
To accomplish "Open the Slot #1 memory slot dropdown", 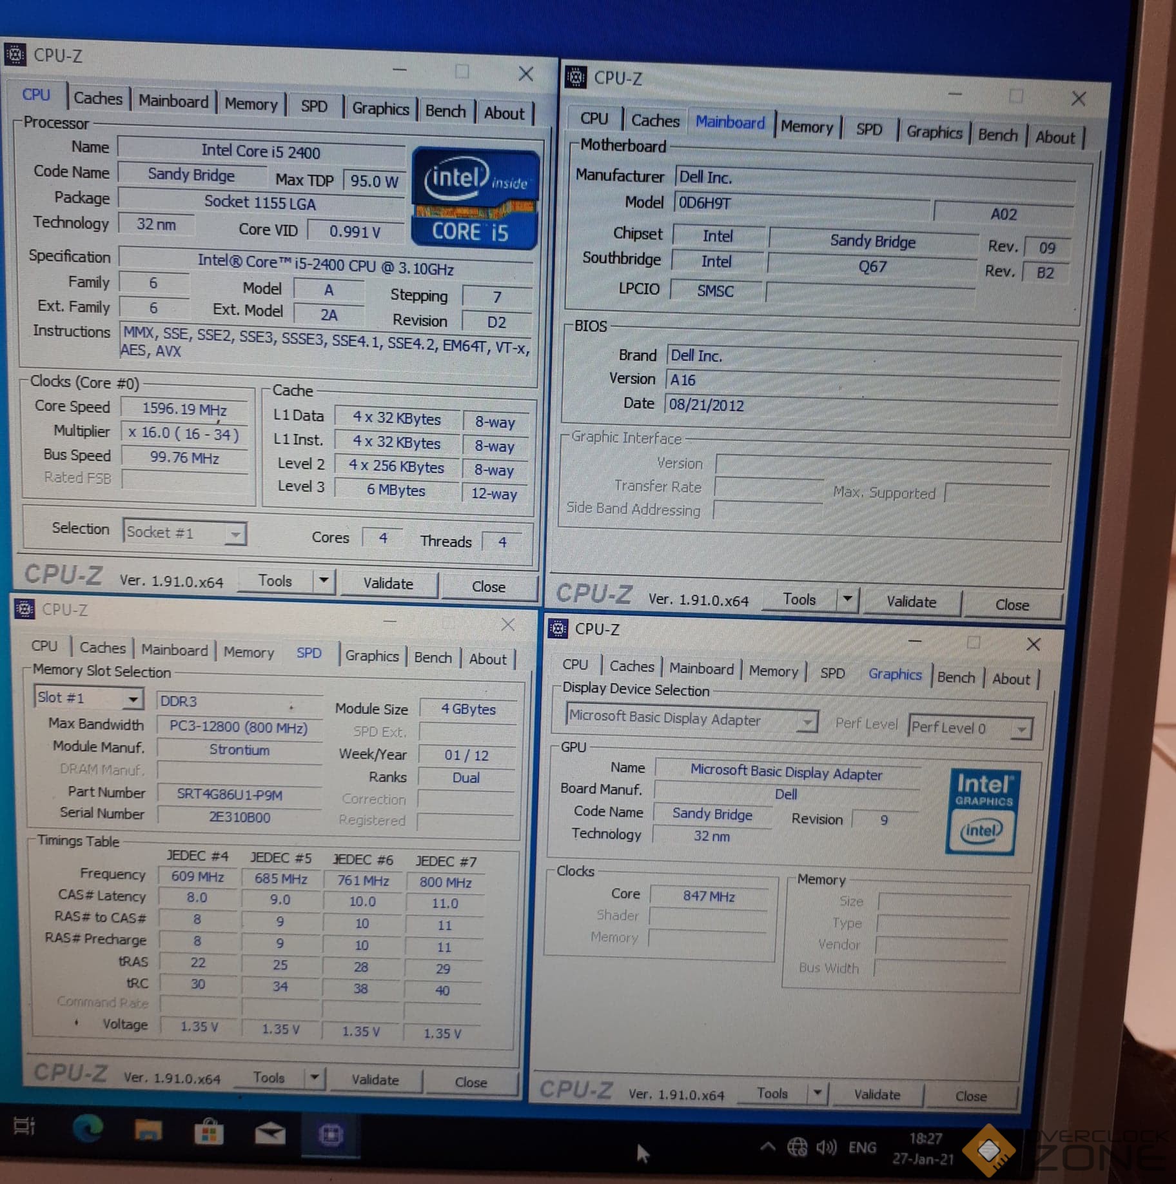I will (x=132, y=699).
